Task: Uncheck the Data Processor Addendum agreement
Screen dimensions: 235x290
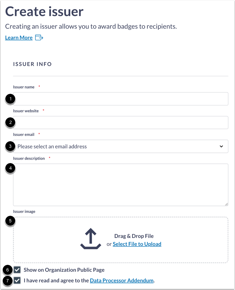Action: (17, 281)
